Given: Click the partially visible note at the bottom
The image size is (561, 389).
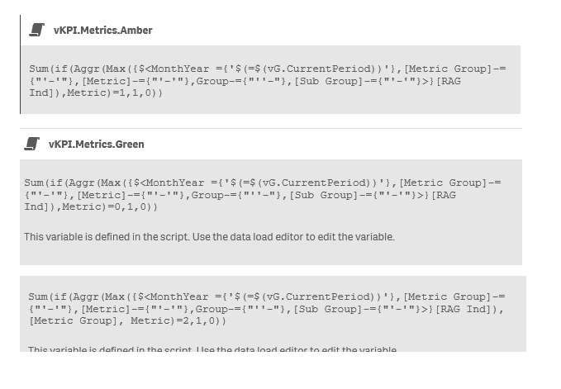Looking at the screenshot, I should click(212, 350).
